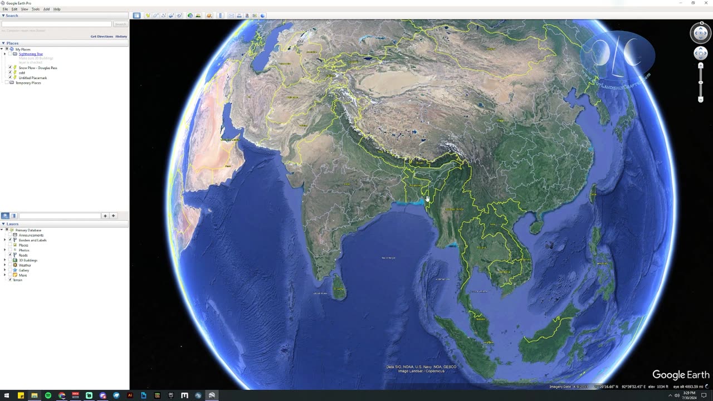Screen dimensions: 713x401
Task: Open the Sightseeing Tour link
Action: click(x=31, y=54)
